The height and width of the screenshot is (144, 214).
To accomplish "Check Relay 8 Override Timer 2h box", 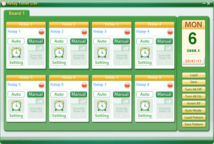I will pos(164,116).
